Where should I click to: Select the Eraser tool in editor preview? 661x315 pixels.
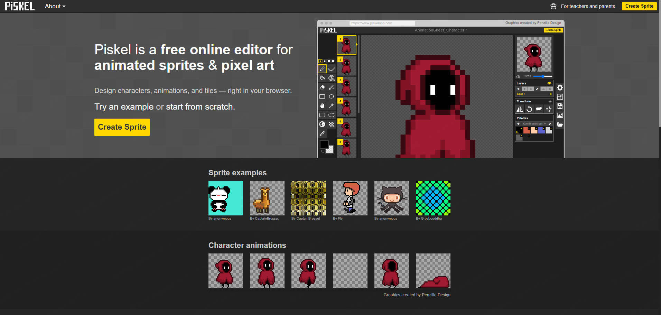click(x=322, y=87)
